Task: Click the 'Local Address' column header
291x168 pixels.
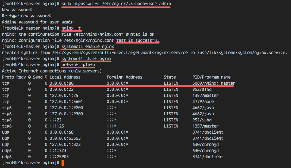Action: click(x=65, y=77)
